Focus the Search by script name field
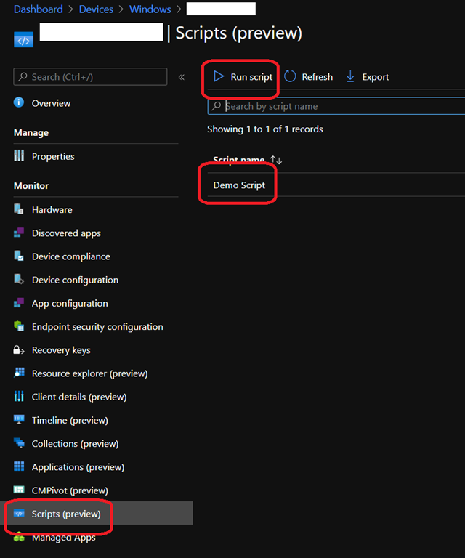Viewport: 465px width, 558px height. (x=341, y=106)
